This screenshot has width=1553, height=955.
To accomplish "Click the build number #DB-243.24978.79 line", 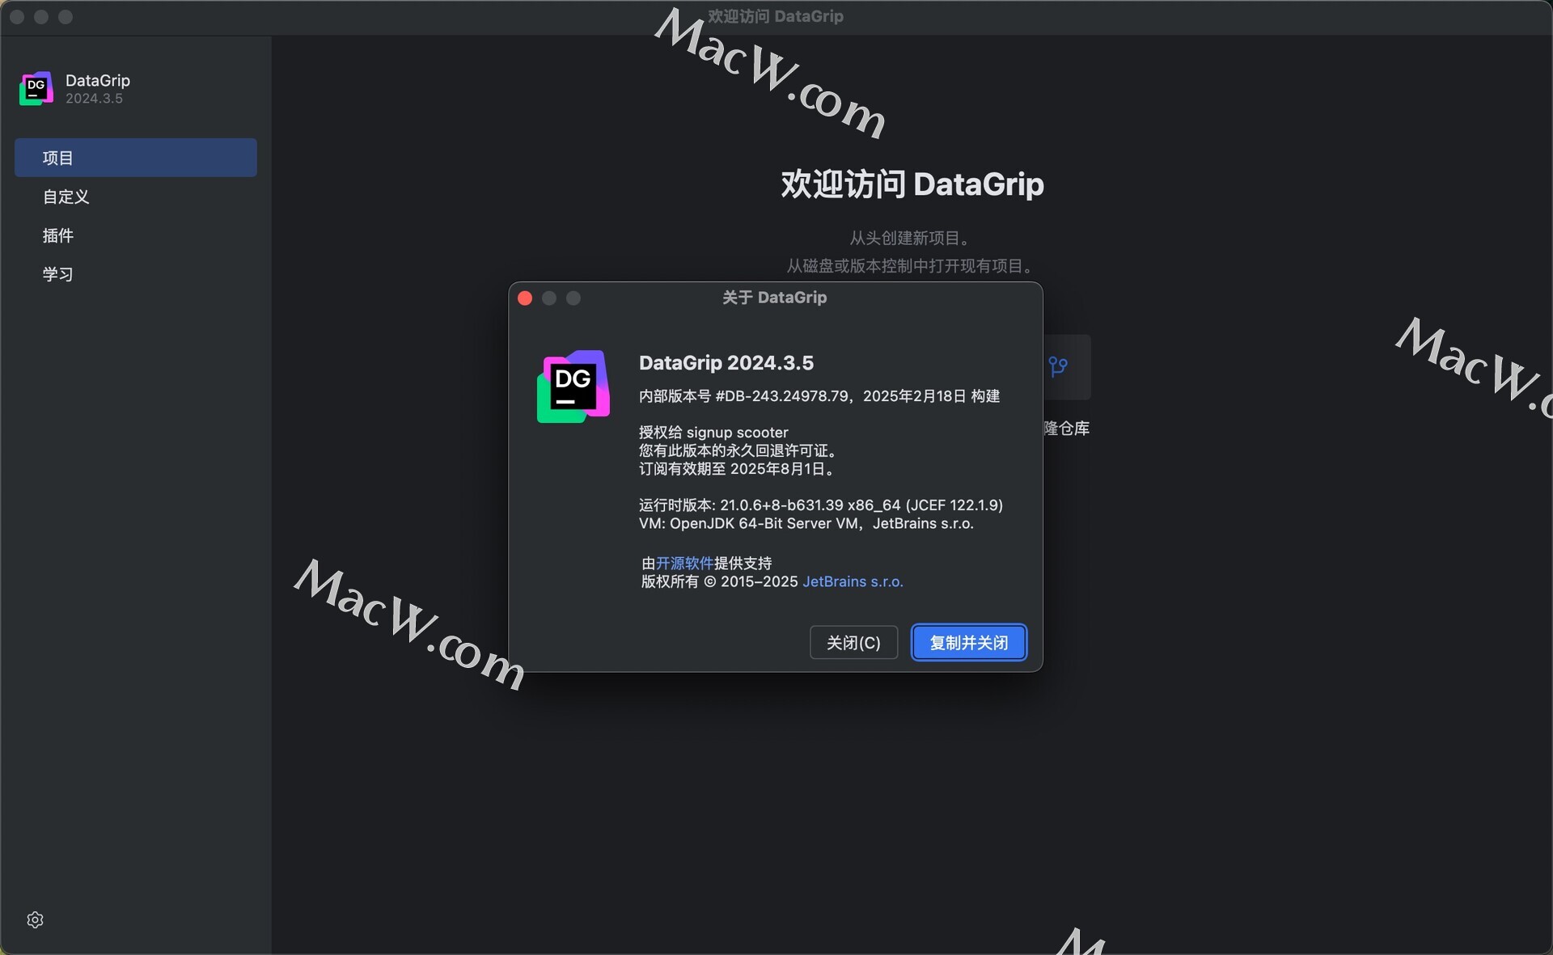I will point(819,396).
